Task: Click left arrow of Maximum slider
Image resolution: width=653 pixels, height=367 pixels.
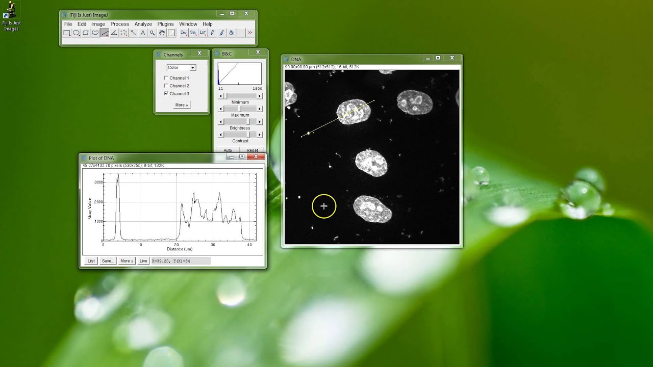Action: 221,109
